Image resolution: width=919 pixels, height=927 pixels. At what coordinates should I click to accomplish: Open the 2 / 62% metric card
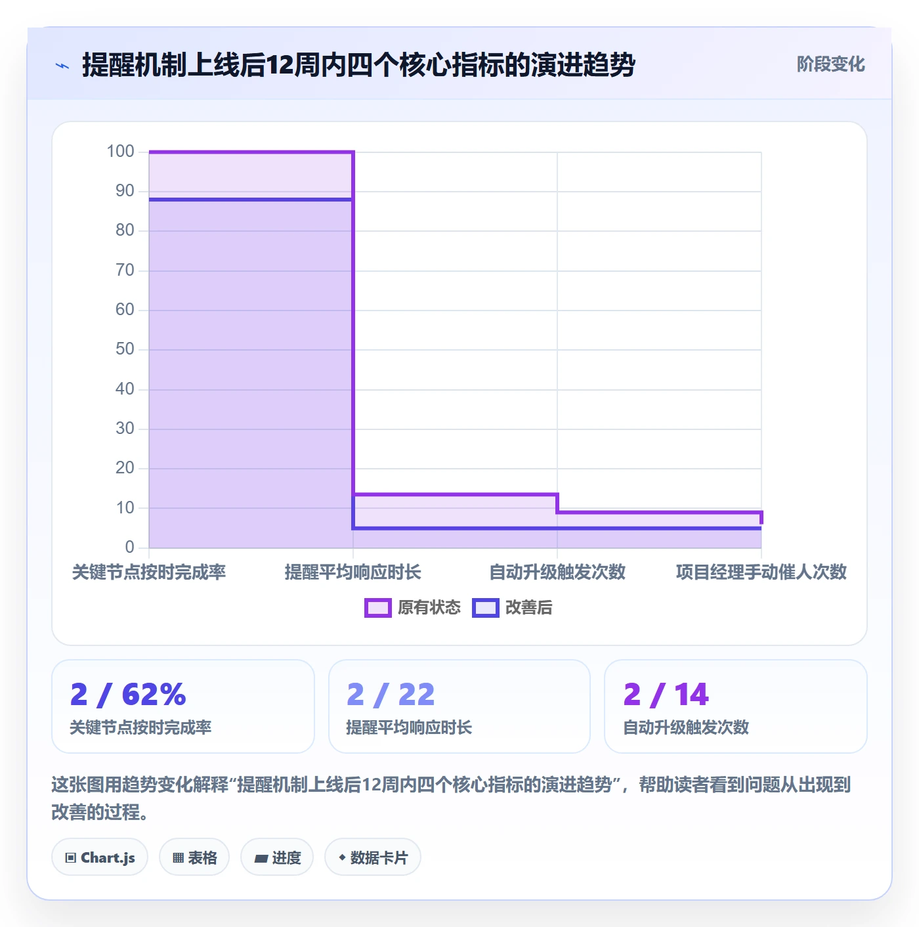click(183, 706)
